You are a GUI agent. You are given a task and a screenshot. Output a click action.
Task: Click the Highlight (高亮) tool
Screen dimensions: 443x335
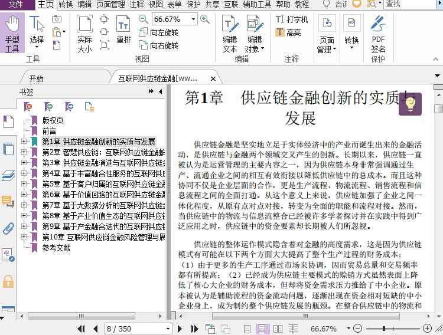coord(288,32)
